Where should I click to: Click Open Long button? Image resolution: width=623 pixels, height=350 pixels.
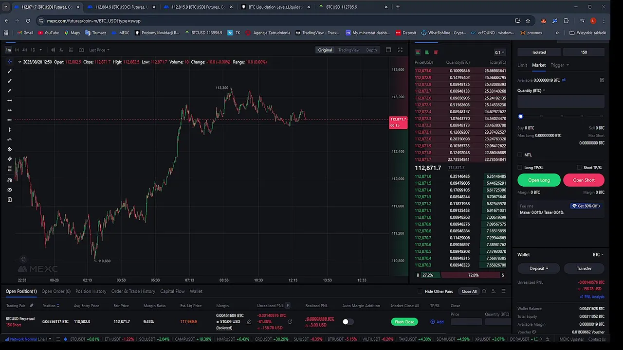pos(539,180)
